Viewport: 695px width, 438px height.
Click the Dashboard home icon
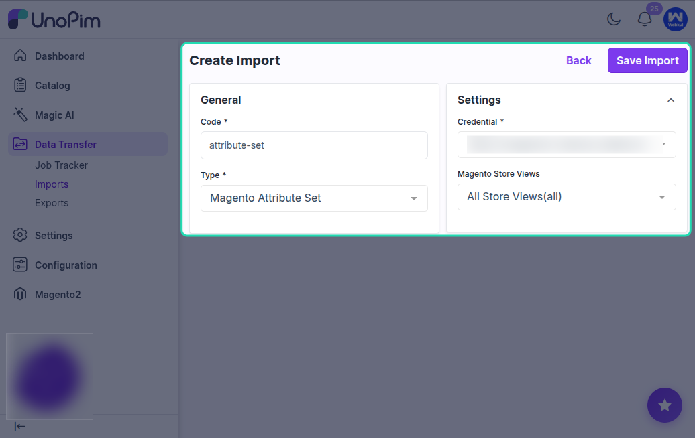click(20, 56)
